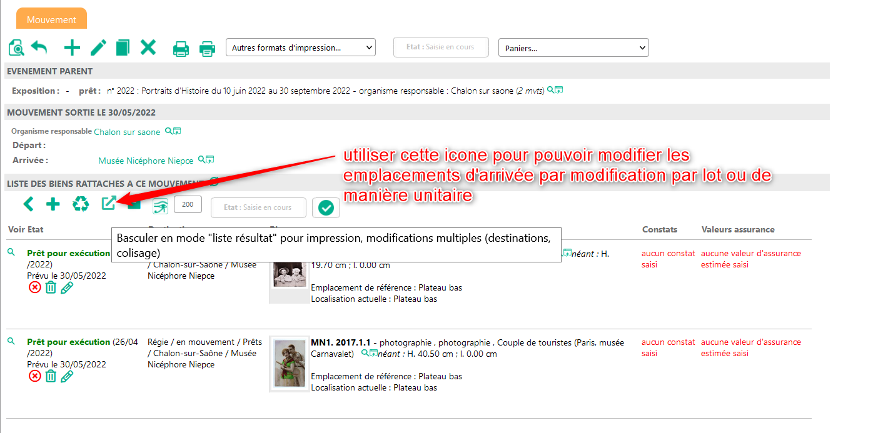
Task: Delete movement using the X icon
Action: tap(148, 47)
